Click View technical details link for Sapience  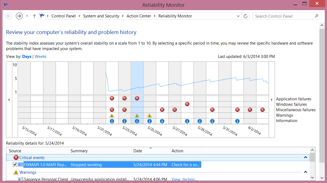(x=184, y=179)
